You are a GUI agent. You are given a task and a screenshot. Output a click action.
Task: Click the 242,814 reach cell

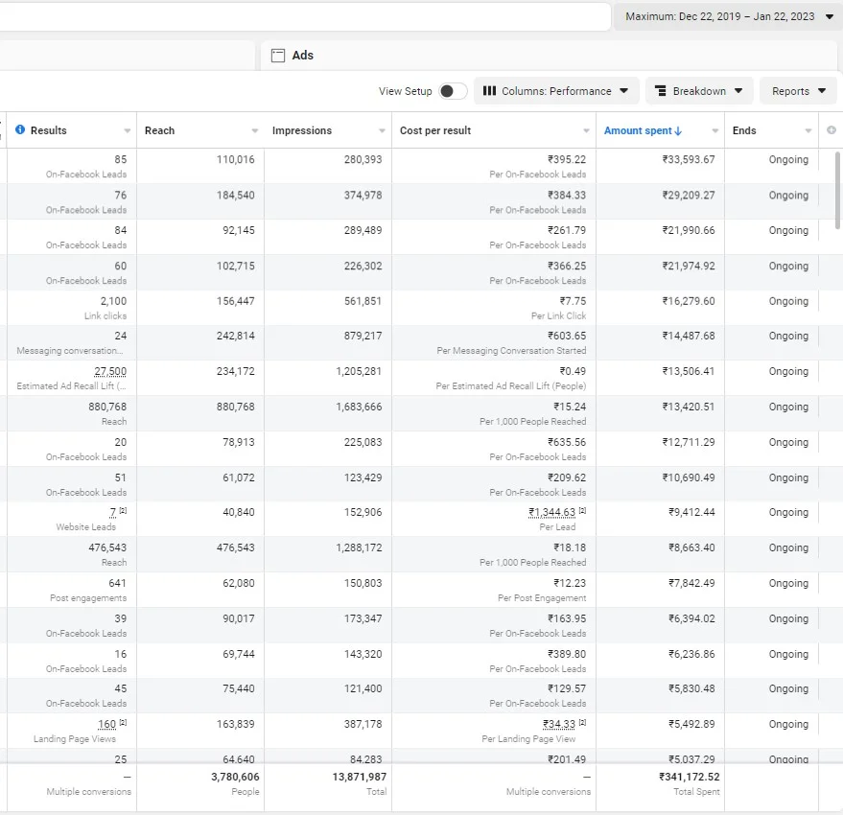pos(236,336)
